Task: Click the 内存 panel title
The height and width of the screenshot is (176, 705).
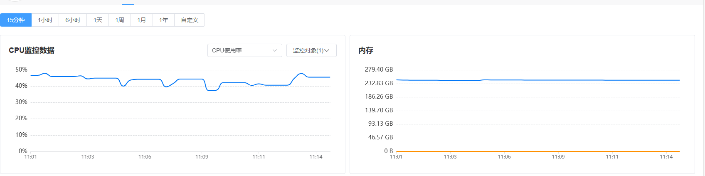Action: click(366, 50)
